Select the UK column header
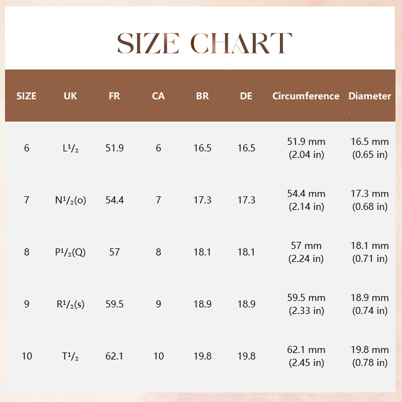 [70, 96]
